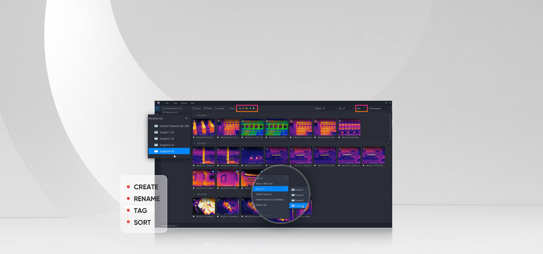Choose Delete Material Completely in context menu

coord(270,199)
